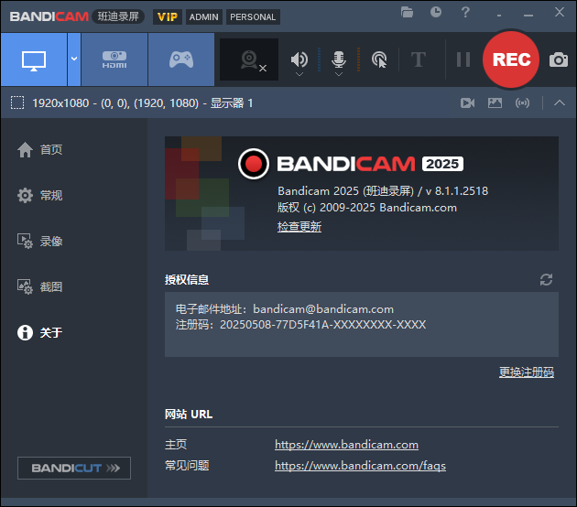
Task: Open 截图 image settings tab
Action: click(x=39, y=286)
